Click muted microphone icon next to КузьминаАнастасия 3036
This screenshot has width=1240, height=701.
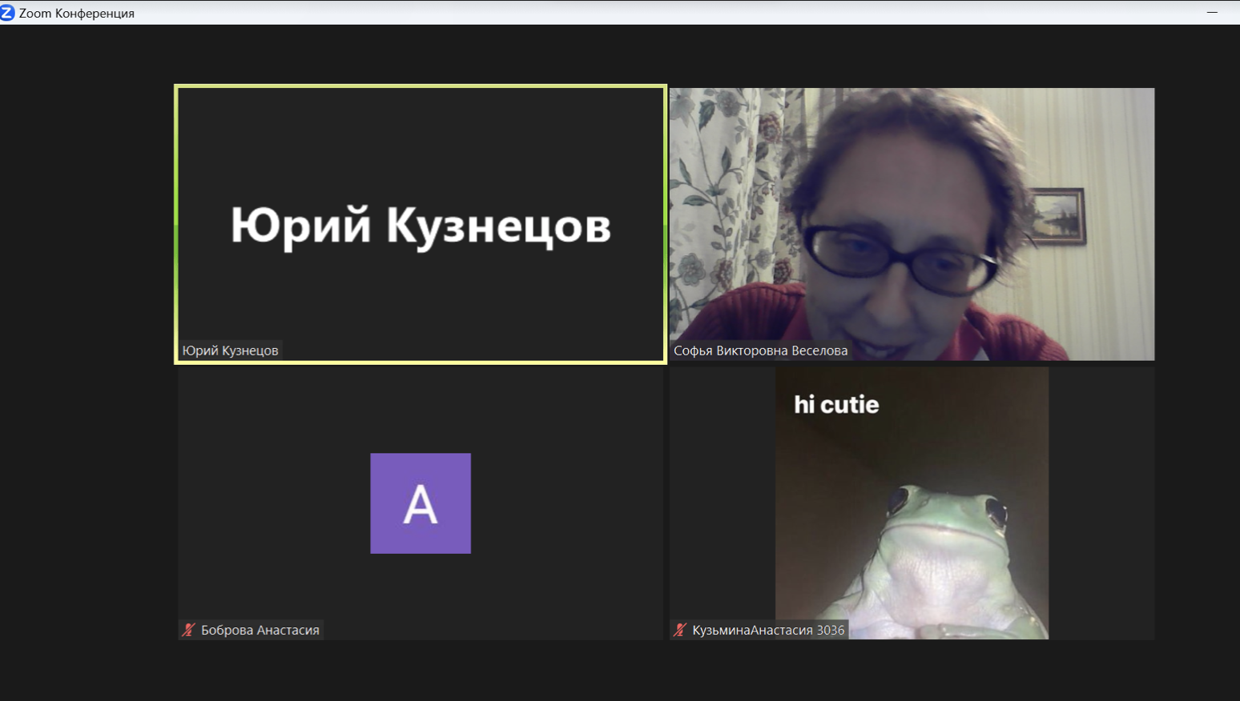680,630
